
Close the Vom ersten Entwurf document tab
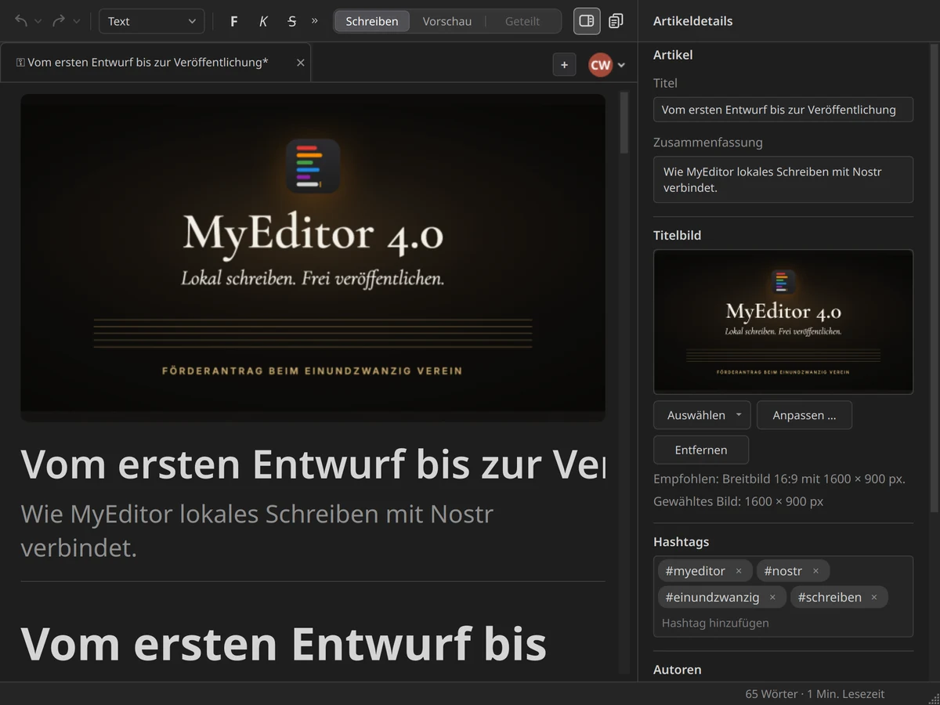click(301, 62)
